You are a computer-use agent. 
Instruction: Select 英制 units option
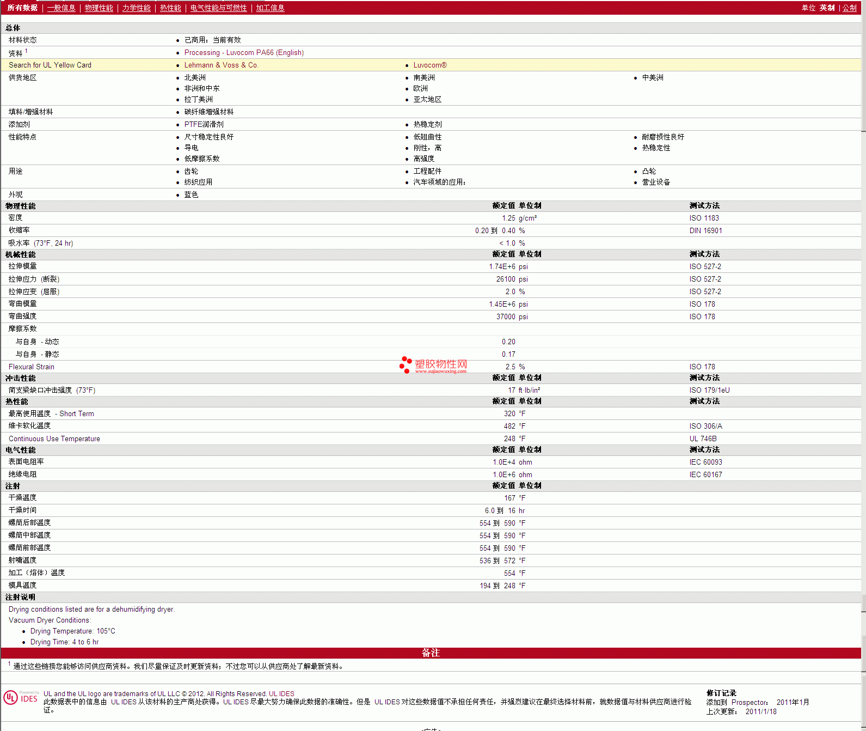(827, 8)
